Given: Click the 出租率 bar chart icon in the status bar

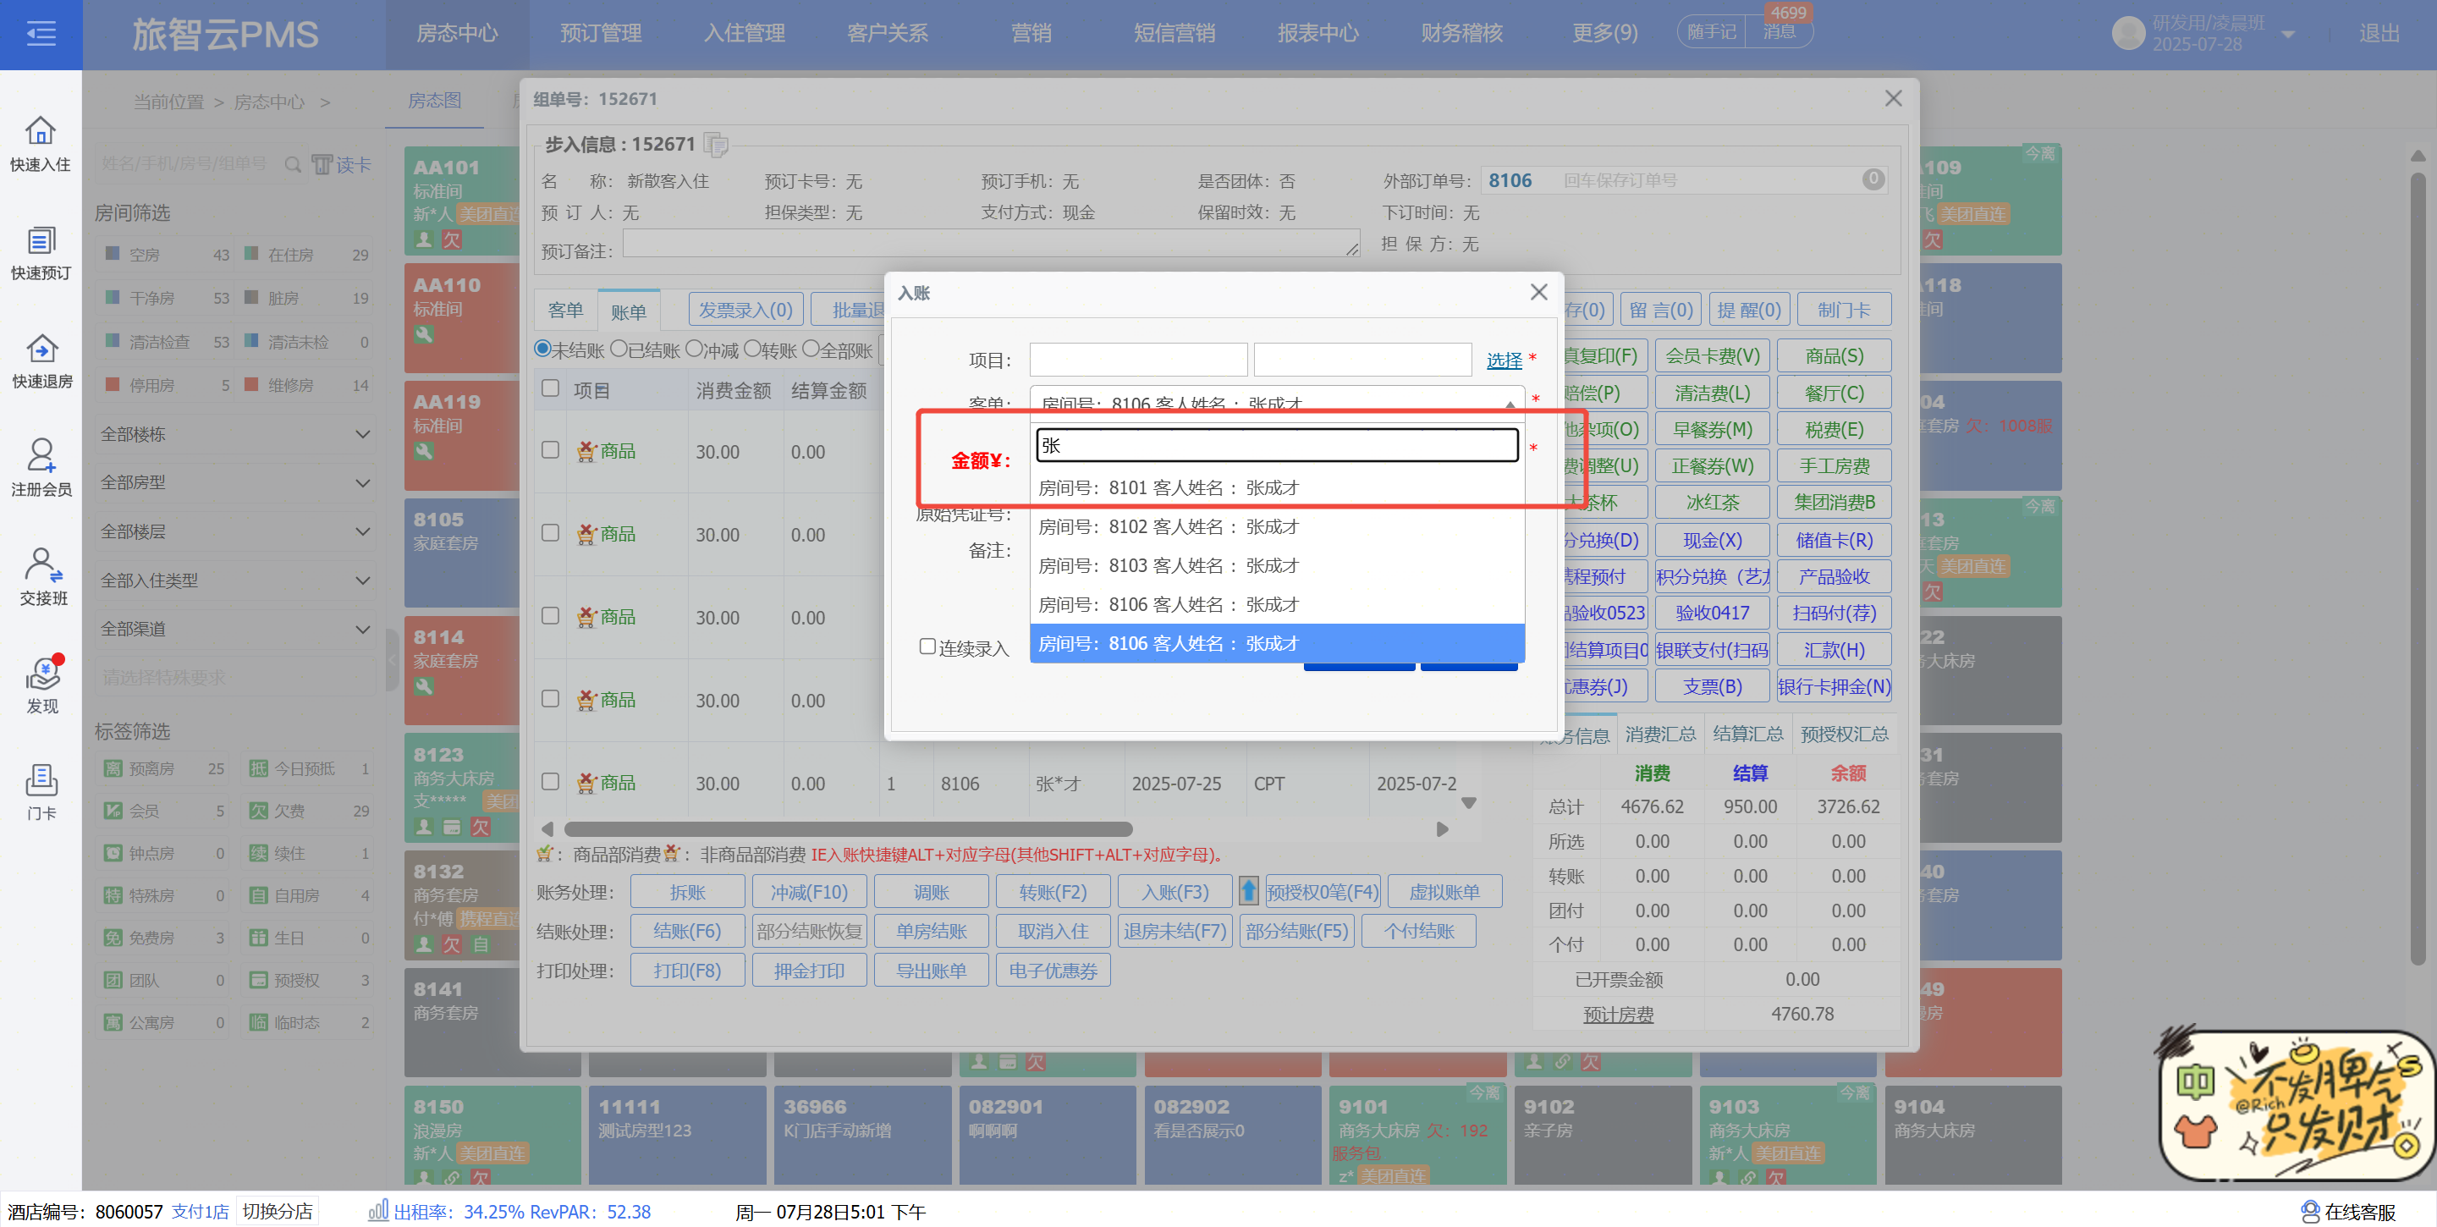Looking at the screenshot, I should pyautogui.click(x=378, y=1210).
